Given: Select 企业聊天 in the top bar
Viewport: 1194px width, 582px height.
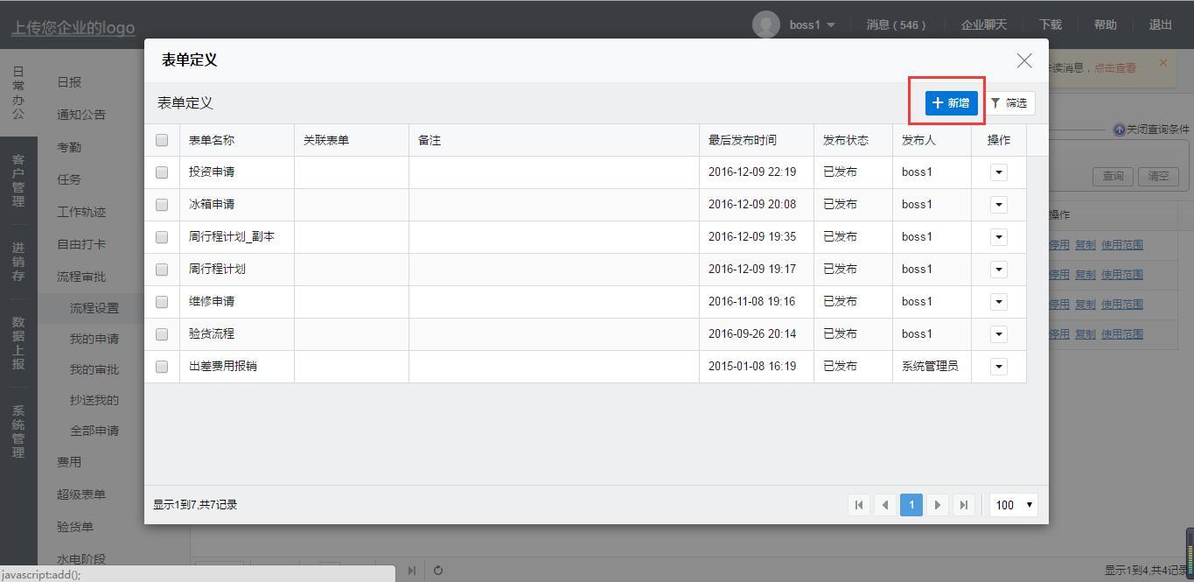Looking at the screenshot, I should (x=983, y=25).
